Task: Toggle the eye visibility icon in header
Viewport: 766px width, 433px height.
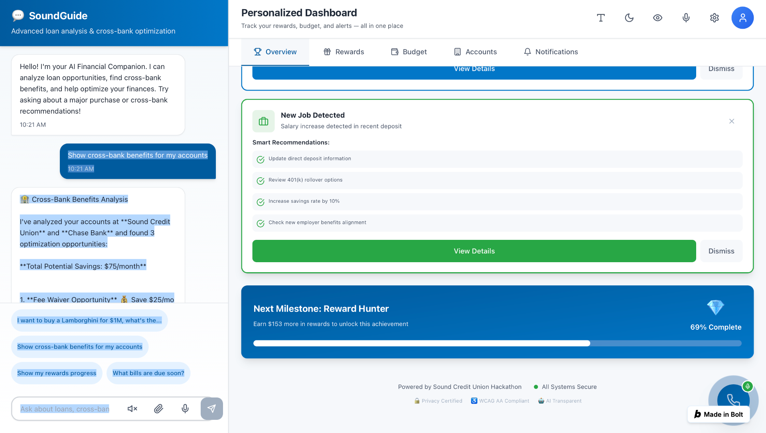Action: click(x=657, y=18)
